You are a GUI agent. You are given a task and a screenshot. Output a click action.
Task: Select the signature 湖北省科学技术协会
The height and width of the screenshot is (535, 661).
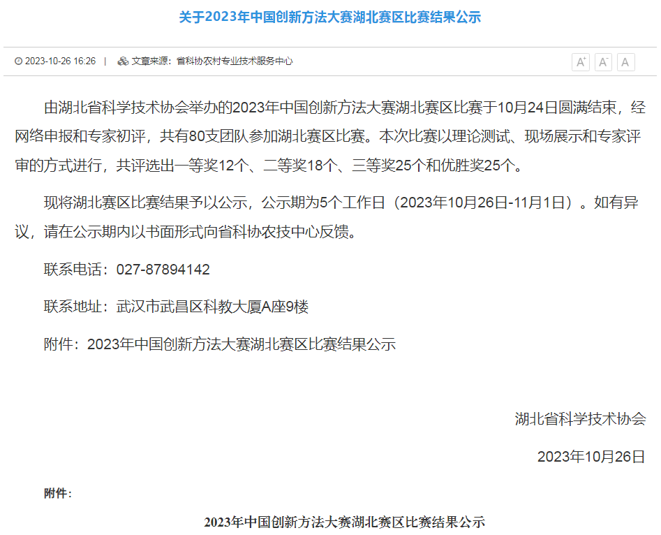coord(580,418)
